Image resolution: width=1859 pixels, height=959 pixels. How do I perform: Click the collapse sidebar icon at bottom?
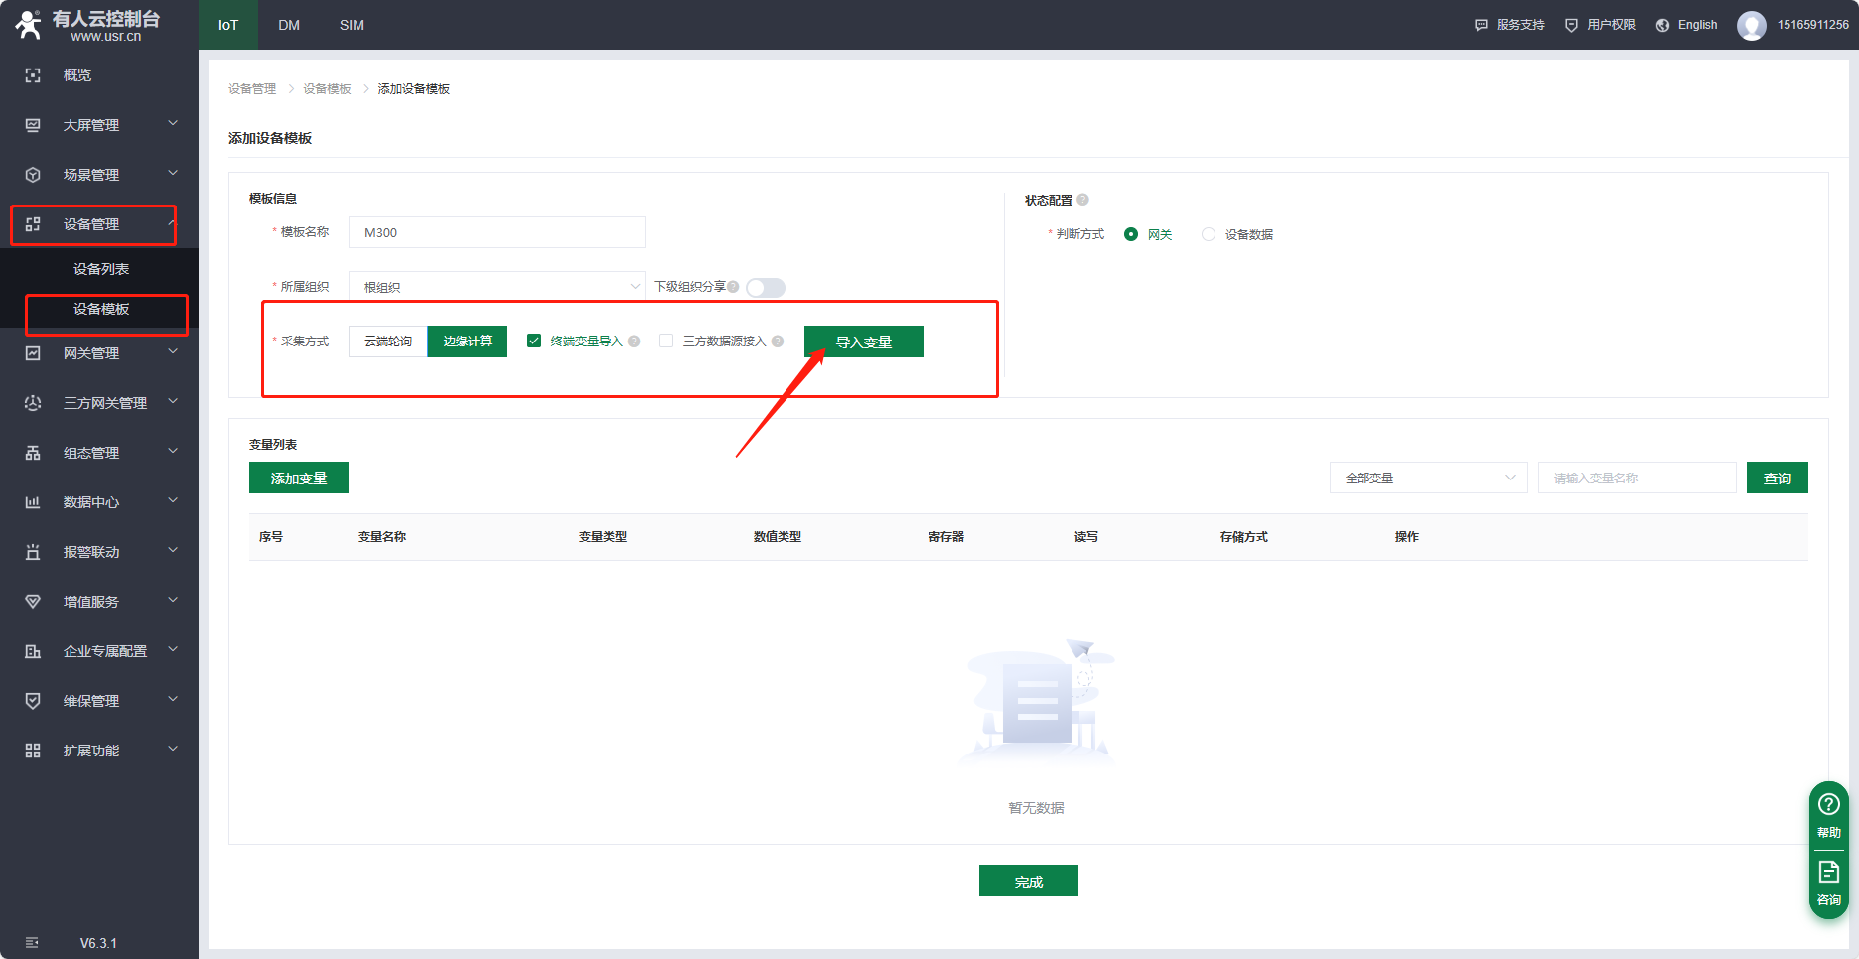(32, 942)
